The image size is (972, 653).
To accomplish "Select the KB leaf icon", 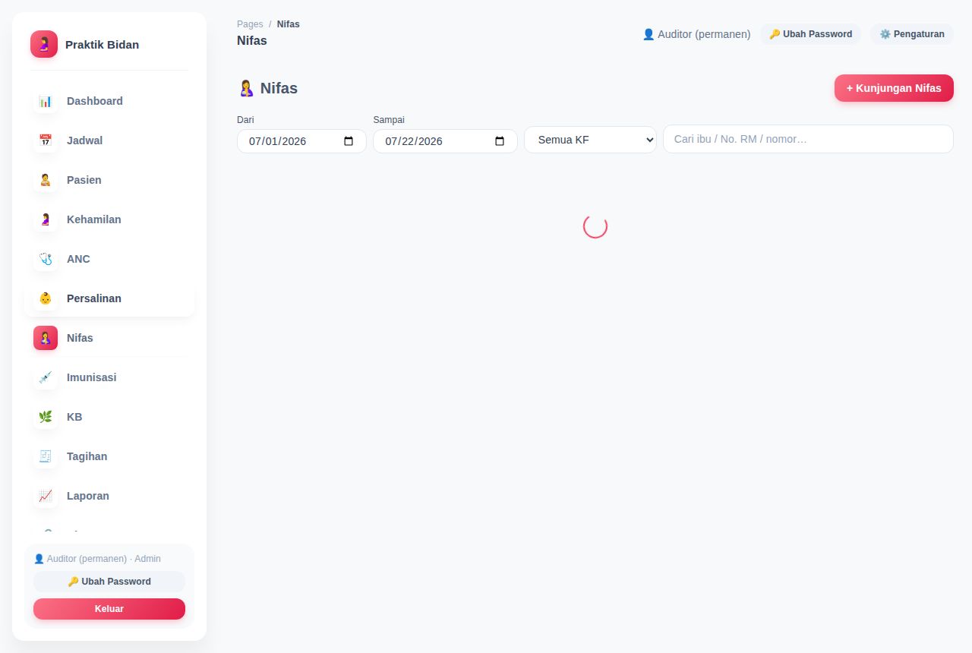I will 46,417.
